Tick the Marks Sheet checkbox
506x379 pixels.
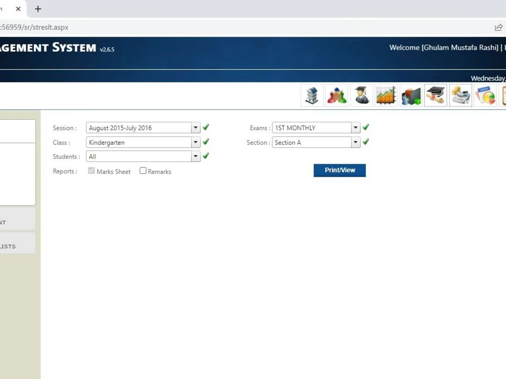pyautogui.click(x=91, y=170)
